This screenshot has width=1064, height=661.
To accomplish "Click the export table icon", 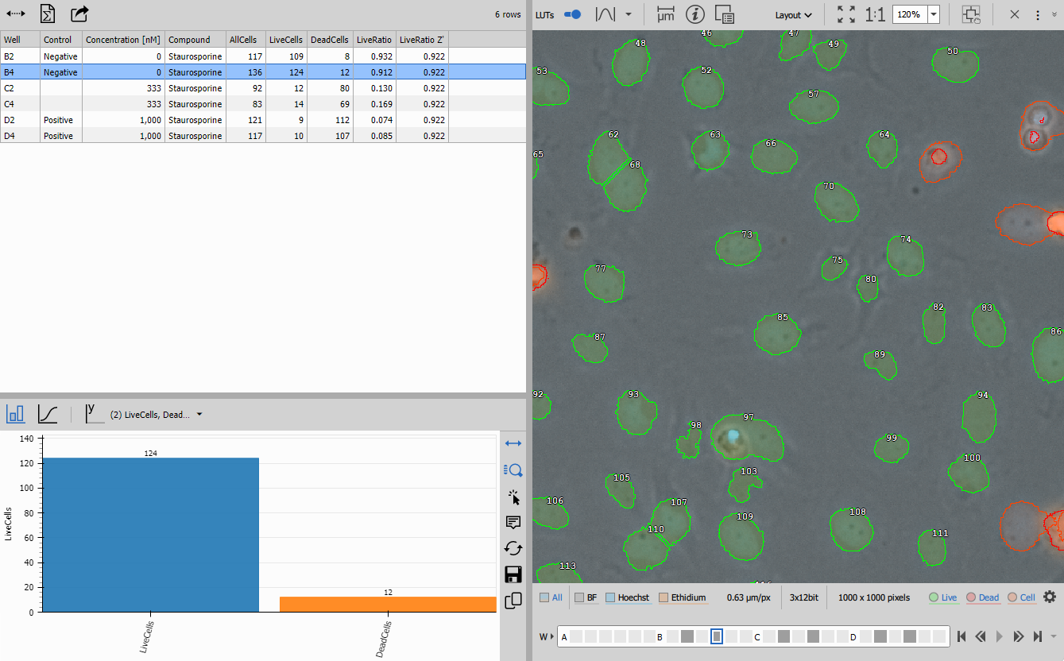I will coord(79,14).
